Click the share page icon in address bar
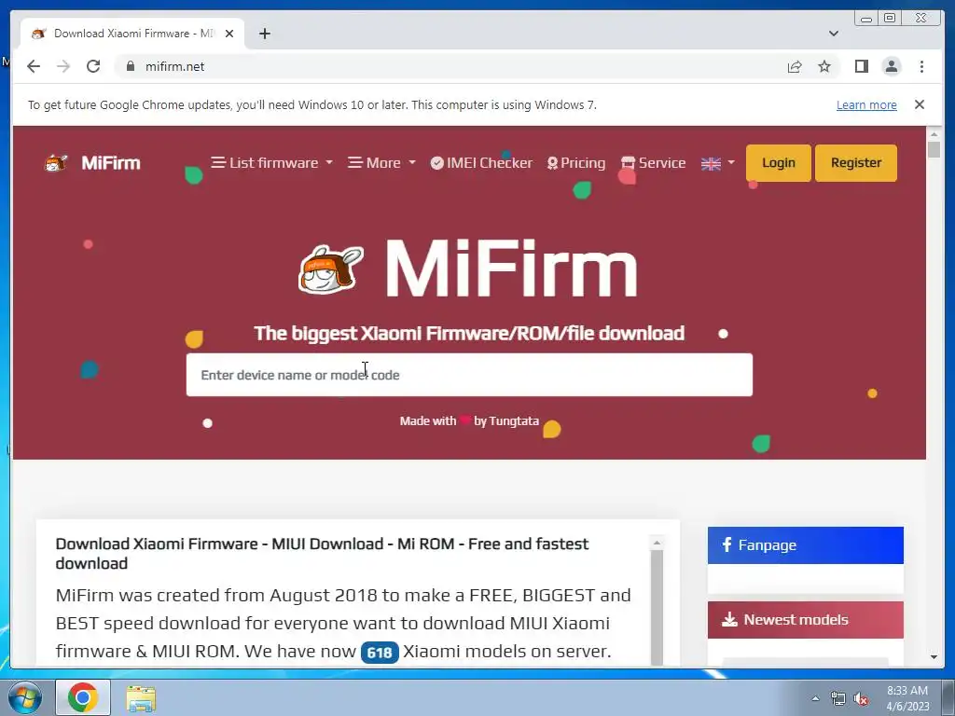 tap(795, 66)
